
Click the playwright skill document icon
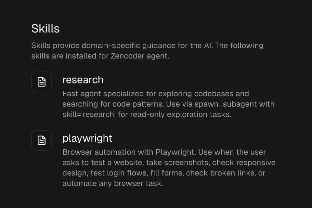[x=42, y=140]
